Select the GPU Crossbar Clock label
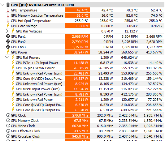This screenshot has height=141, width=165. point(26,136)
